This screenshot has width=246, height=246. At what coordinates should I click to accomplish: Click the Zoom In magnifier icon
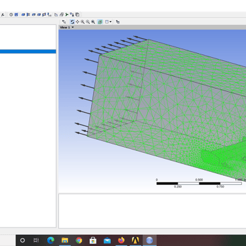(x=83, y=22)
